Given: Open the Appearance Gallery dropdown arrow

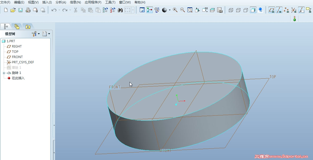Looking at the screenshot, I should (x=170, y=10).
